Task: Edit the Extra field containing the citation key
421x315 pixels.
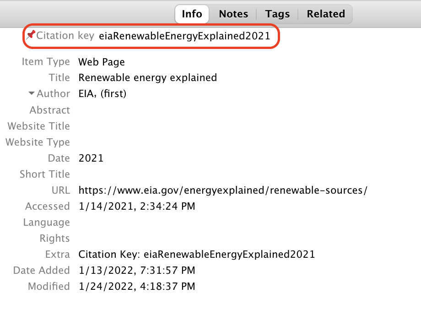Action: [x=196, y=254]
